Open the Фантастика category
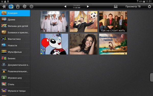Viewport: 153px width, 96px height. [x=15, y=39]
